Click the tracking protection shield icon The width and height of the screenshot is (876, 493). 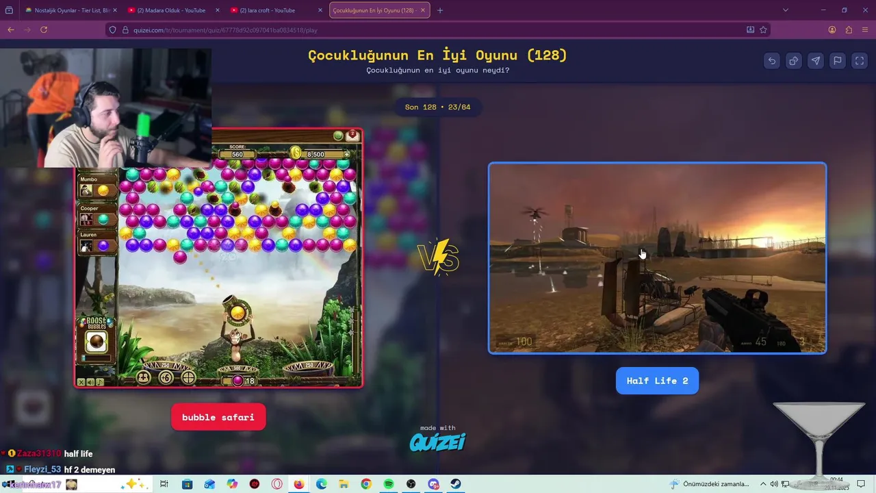tap(114, 30)
